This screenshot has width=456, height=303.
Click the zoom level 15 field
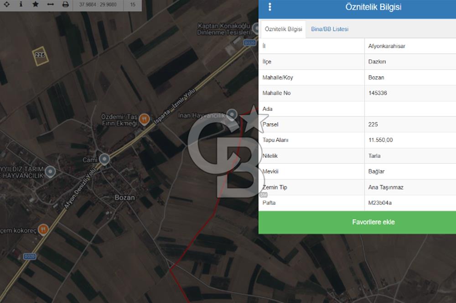pos(133,5)
